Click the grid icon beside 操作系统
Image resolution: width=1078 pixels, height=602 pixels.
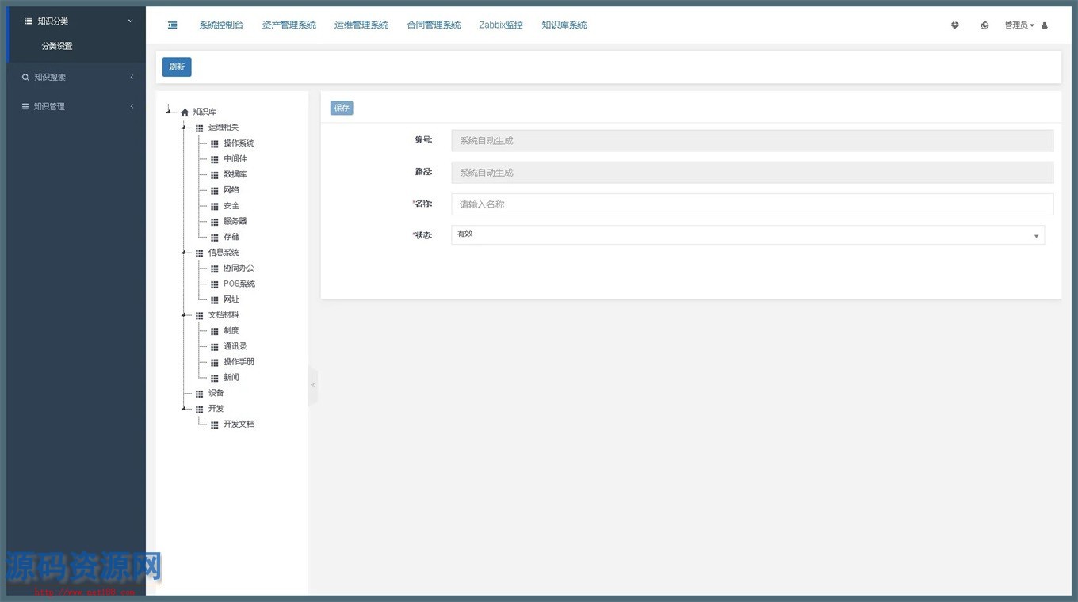[215, 144]
